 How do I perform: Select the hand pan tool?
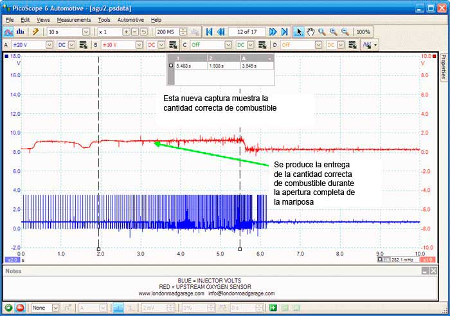point(310,32)
